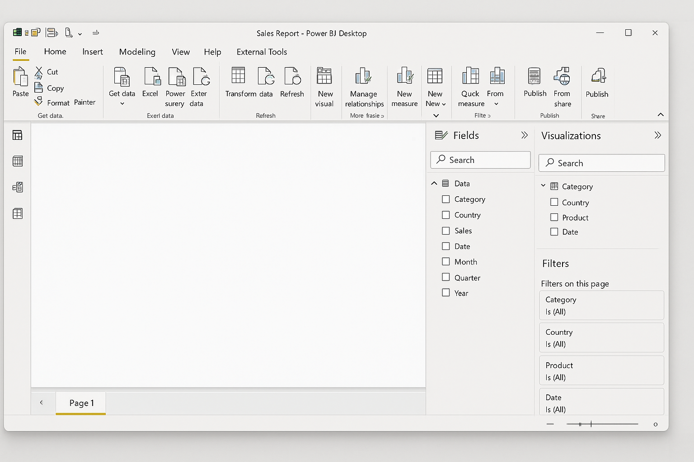
Task: Click the New measure icon
Action: coord(404,76)
